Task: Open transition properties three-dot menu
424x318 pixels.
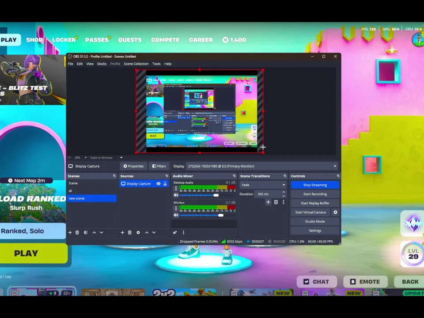Action: (x=284, y=202)
